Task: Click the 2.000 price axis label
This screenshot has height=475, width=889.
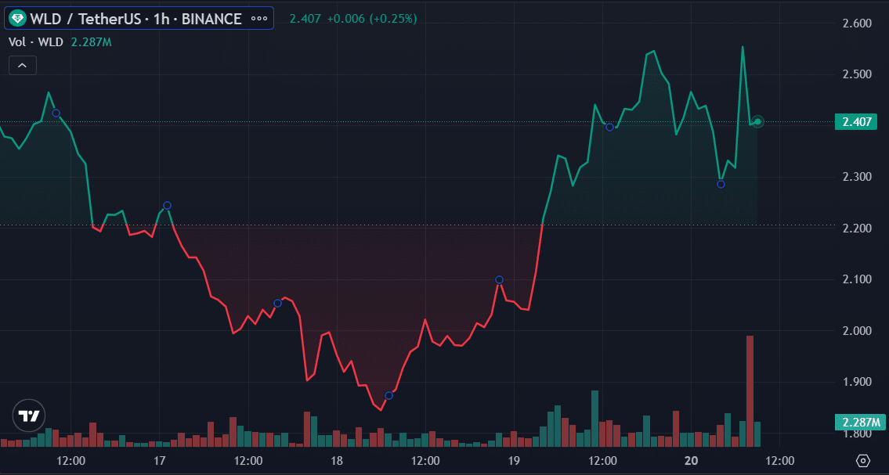Action: tap(857, 331)
